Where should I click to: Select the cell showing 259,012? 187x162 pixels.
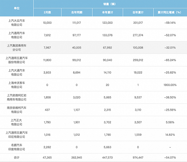point(138,60)
